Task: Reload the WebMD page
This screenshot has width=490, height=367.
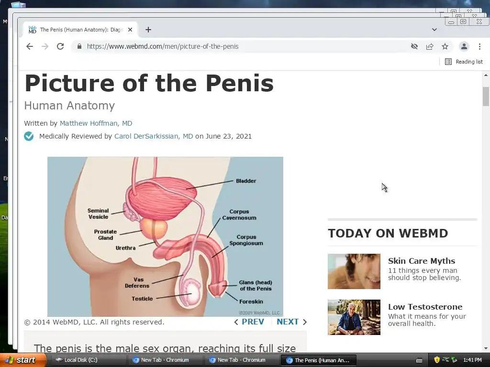Action: point(60,46)
